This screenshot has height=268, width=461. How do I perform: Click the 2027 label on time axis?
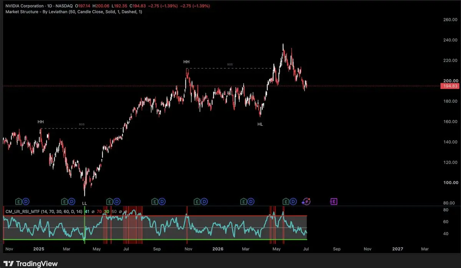[x=397, y=249]
